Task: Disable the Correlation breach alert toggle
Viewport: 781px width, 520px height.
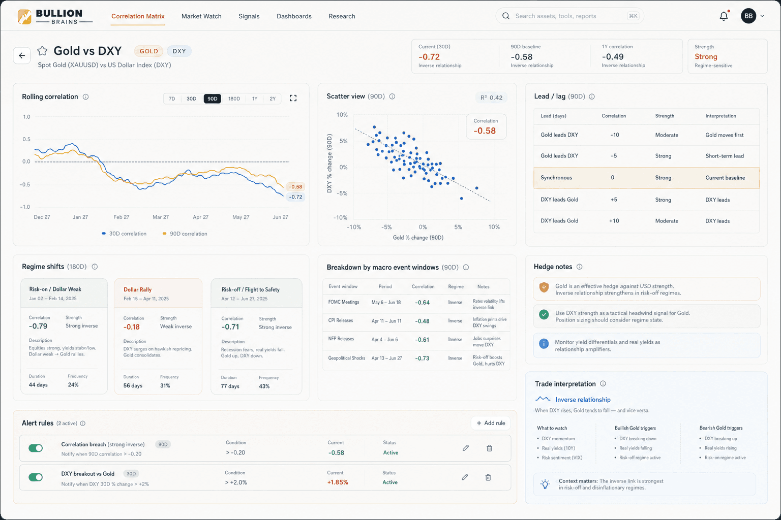Action: (x=36, y=448)
